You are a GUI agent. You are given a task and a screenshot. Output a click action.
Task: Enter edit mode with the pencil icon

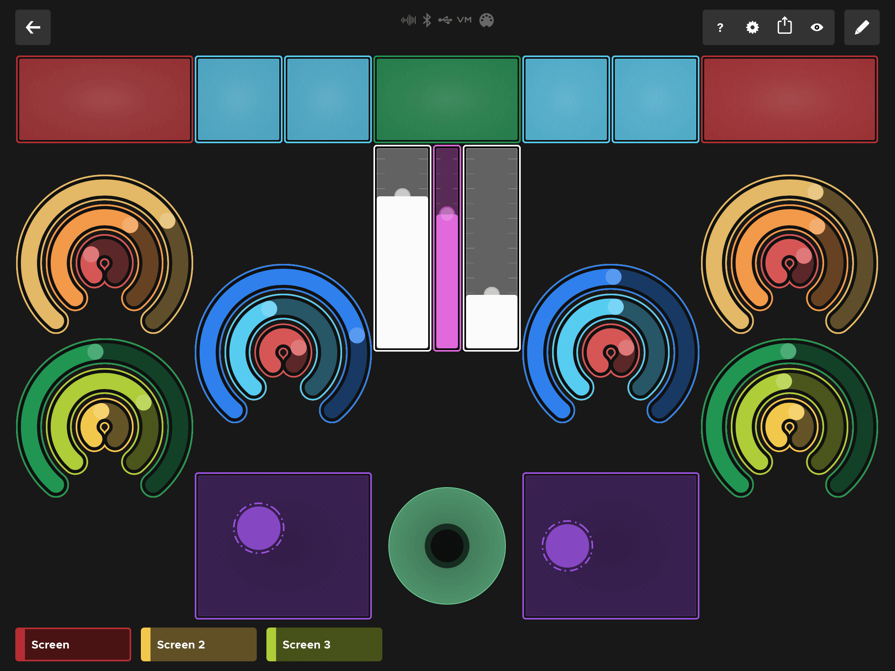[862, 27]
